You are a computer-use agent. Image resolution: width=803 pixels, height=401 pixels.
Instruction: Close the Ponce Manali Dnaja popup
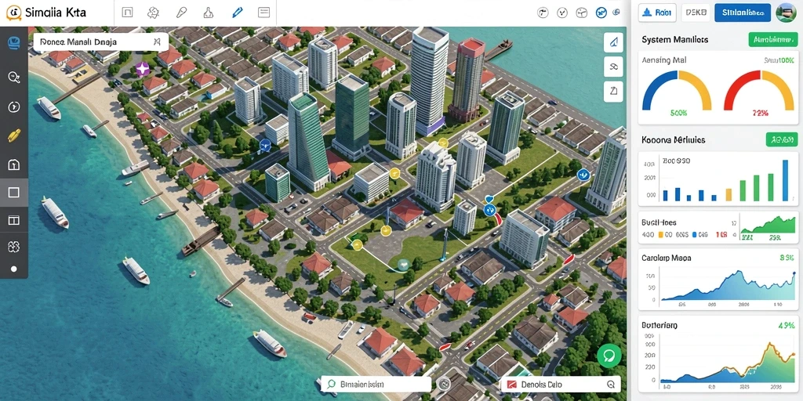click(x=157, y=42)
